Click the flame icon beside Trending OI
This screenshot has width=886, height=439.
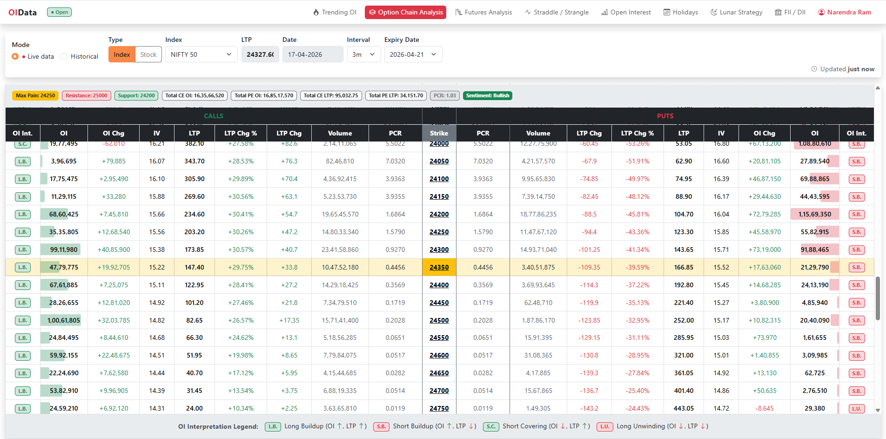point(316,13)
